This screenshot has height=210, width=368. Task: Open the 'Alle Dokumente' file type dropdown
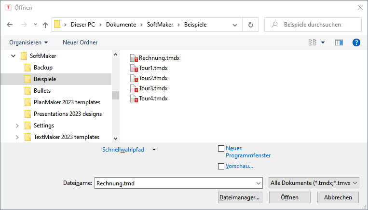[314, 183]
